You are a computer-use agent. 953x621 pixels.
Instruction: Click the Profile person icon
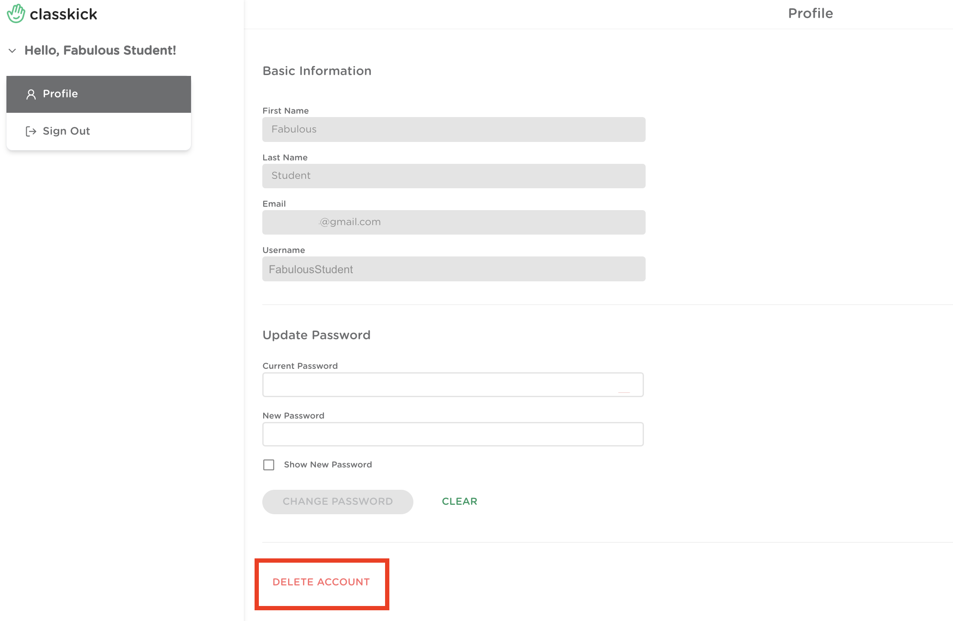31,94
